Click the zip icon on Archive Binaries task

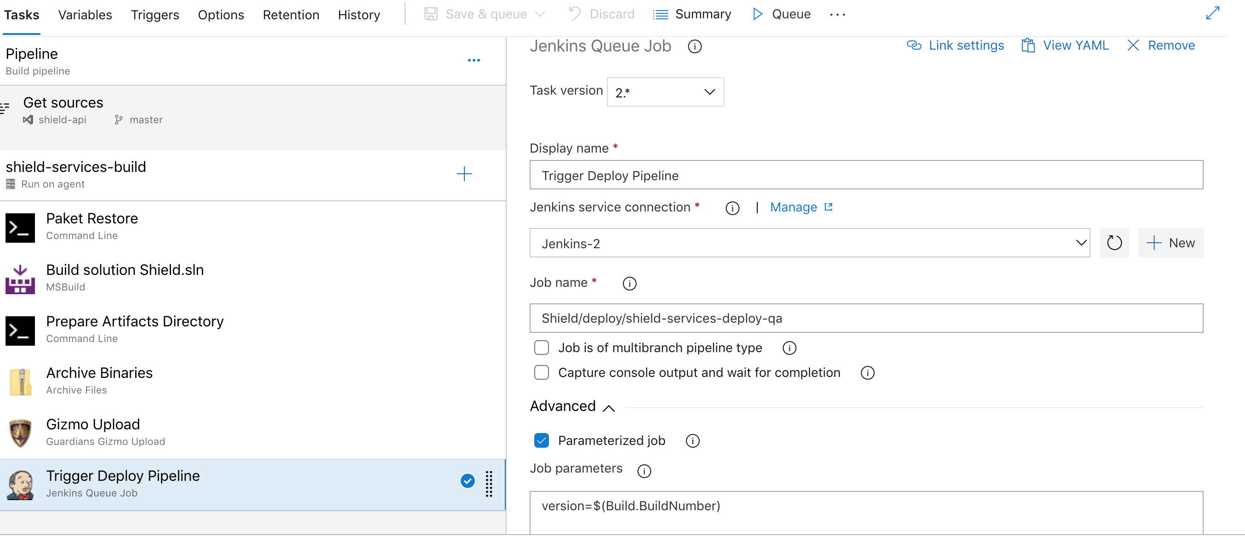click(20, 381)
